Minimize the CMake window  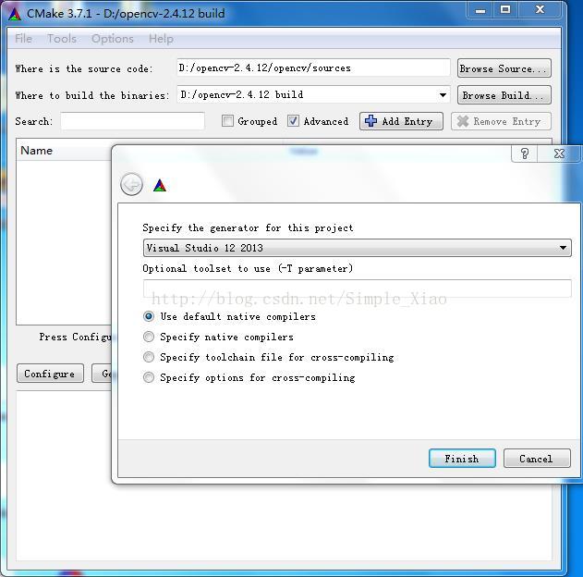coord(480,10)
